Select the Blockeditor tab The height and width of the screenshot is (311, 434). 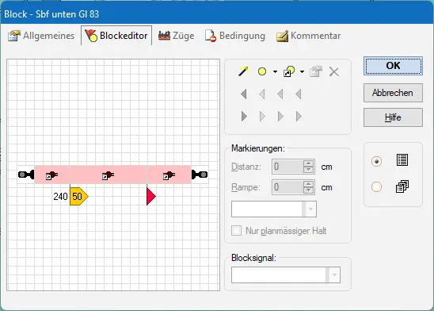(116, 36)
